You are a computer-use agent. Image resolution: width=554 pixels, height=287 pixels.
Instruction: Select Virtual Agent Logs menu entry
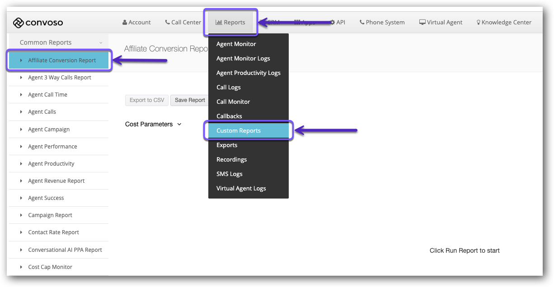point(249,188)
